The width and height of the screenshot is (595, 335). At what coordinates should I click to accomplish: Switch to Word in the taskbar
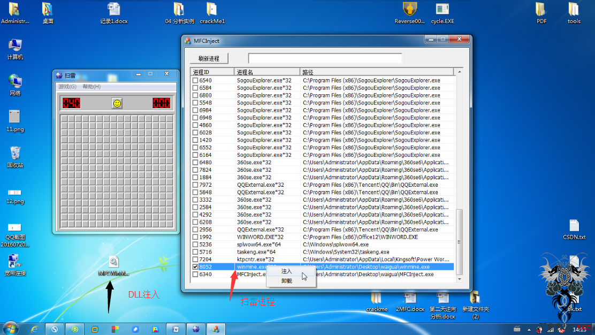pos(176,329)
